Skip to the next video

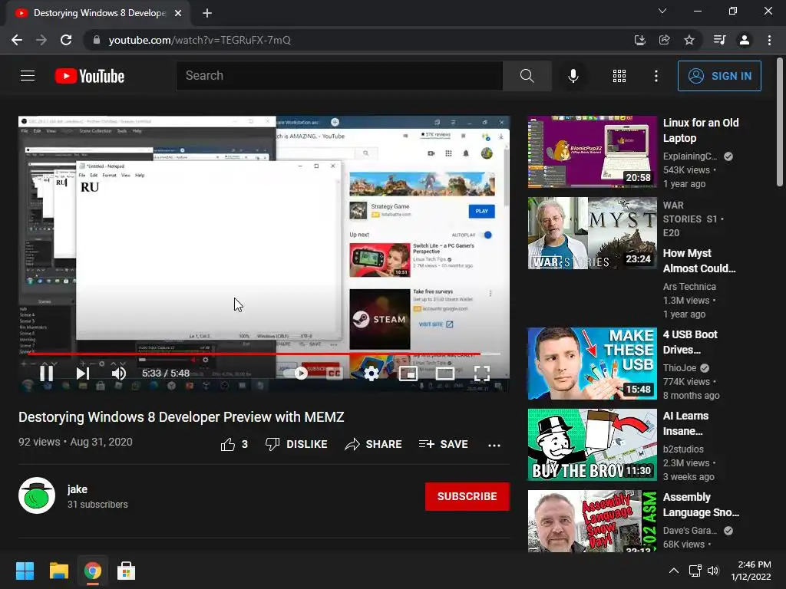tap(83, 373)
